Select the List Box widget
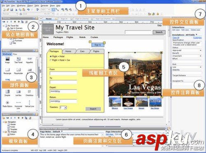206x153 pixels. [x=18, y=93]
